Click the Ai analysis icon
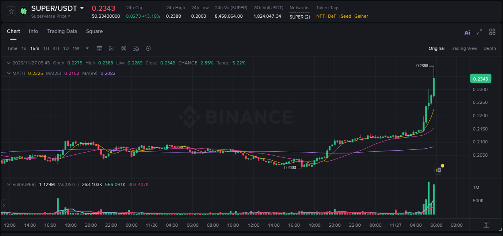The image size is (503, 236). (x=467, y=31)
